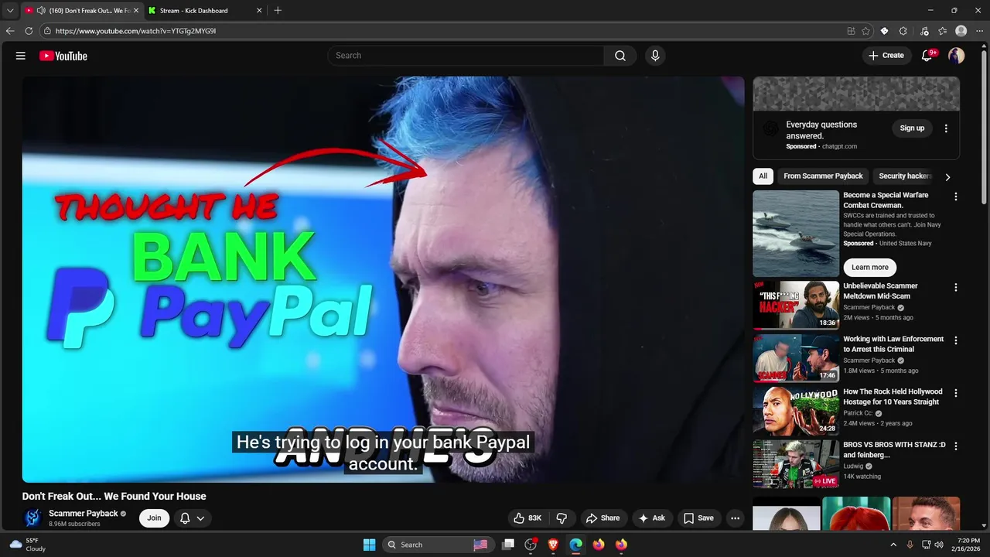Show next filter chips with arrow
This screenshot has width=990, height=557.
pyautogui.click(x=947, y=176)
